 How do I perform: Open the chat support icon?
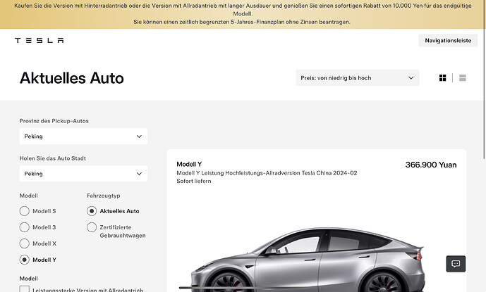click(456, 264)
